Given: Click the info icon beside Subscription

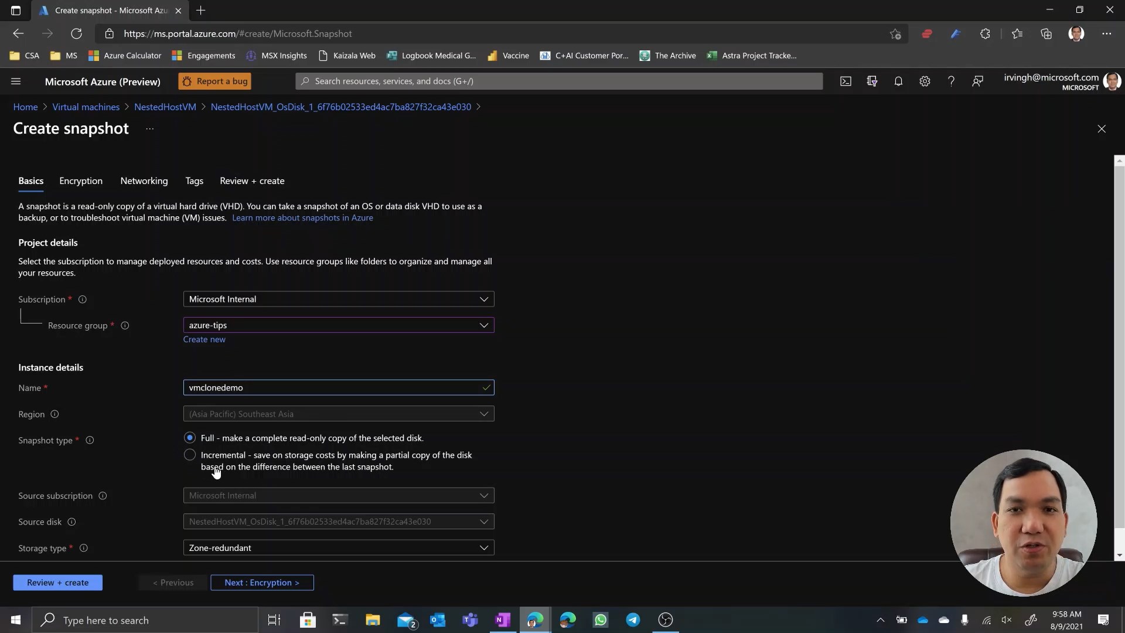Looking at the screenshot, I should click(83, 300).
